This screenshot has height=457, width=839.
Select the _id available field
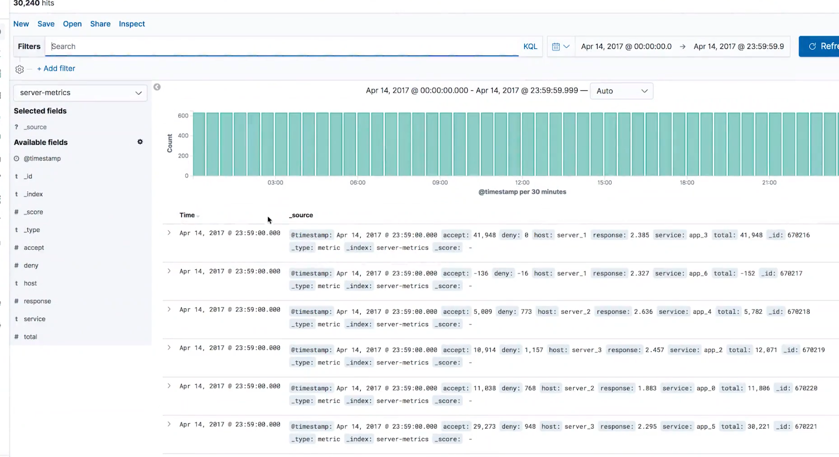(x=28, y=176)
